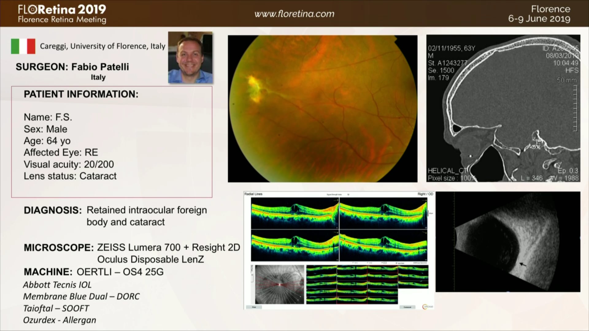Click the 'Affected Eye: RE' line
The width and height of the screenshot is (589, 331).
click(61, 152)
